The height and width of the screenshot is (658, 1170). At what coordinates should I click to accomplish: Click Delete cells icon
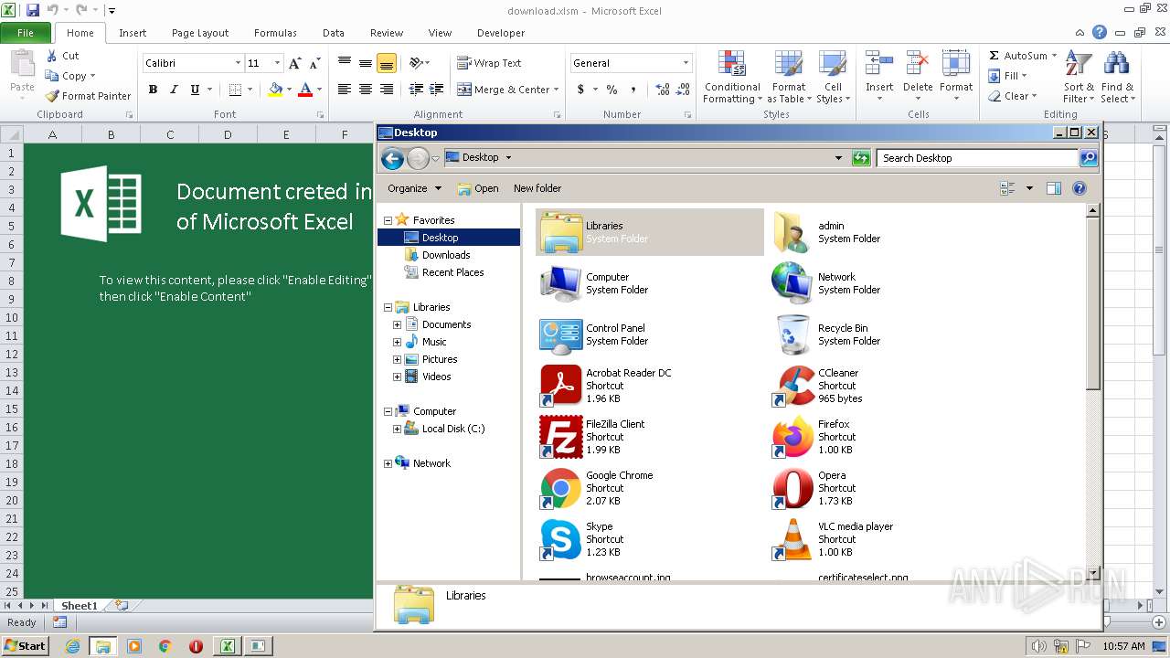point(918,65)
